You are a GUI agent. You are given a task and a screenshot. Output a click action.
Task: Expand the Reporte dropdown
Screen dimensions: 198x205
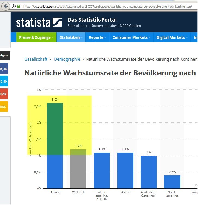[x=97, y=37]
